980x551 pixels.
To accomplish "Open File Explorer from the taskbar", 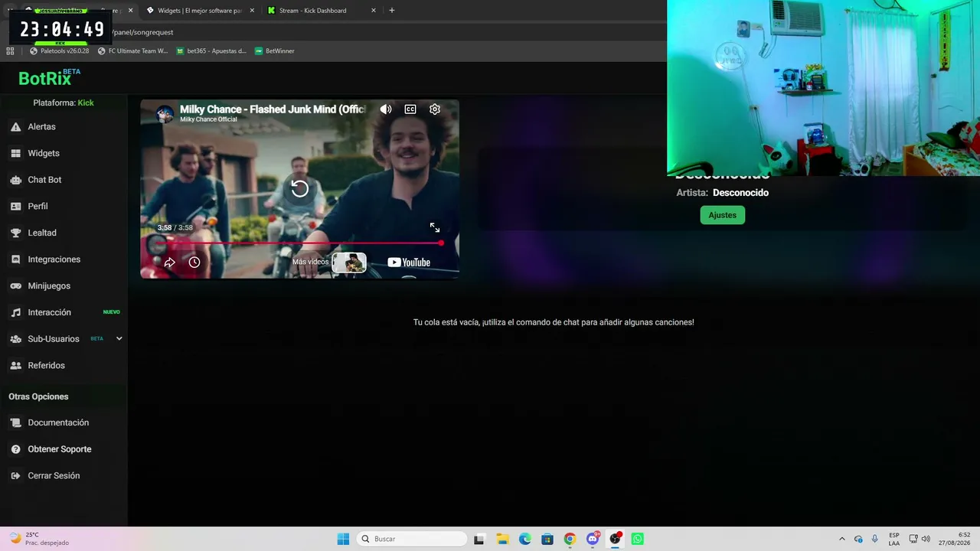I will 502,539.
